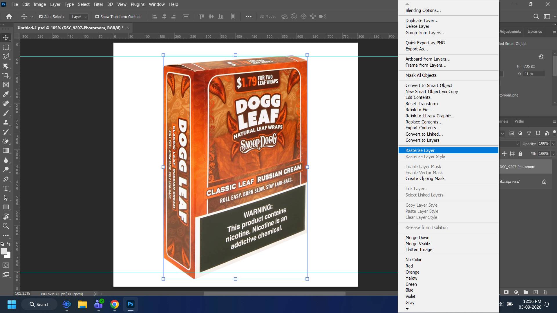
Task: Select the Eyedropper tool
Action: [x=6, y=94]
